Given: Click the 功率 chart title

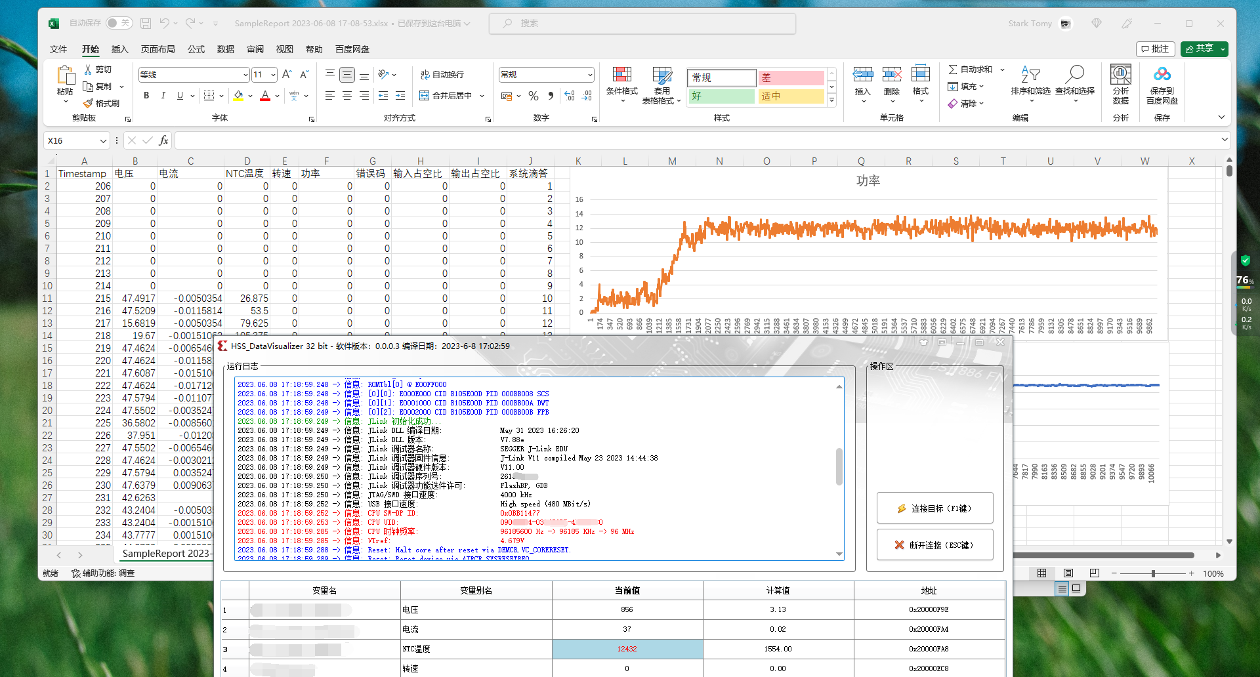Looking at the screenshot, I should click(868, 181).
